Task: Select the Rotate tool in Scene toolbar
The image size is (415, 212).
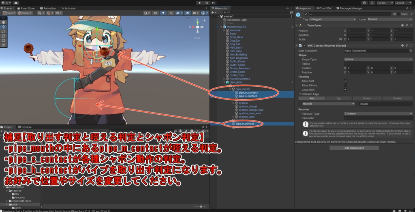Action: (x=3, y=31)
